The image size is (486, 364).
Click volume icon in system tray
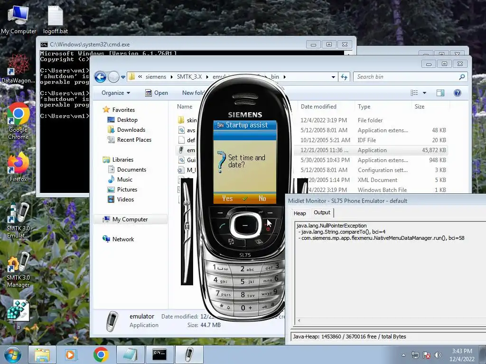[x=438, y=355]
